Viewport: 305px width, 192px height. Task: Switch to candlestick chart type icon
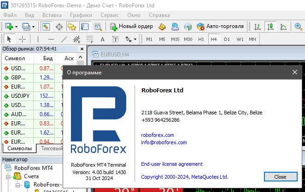click(270, 26)
